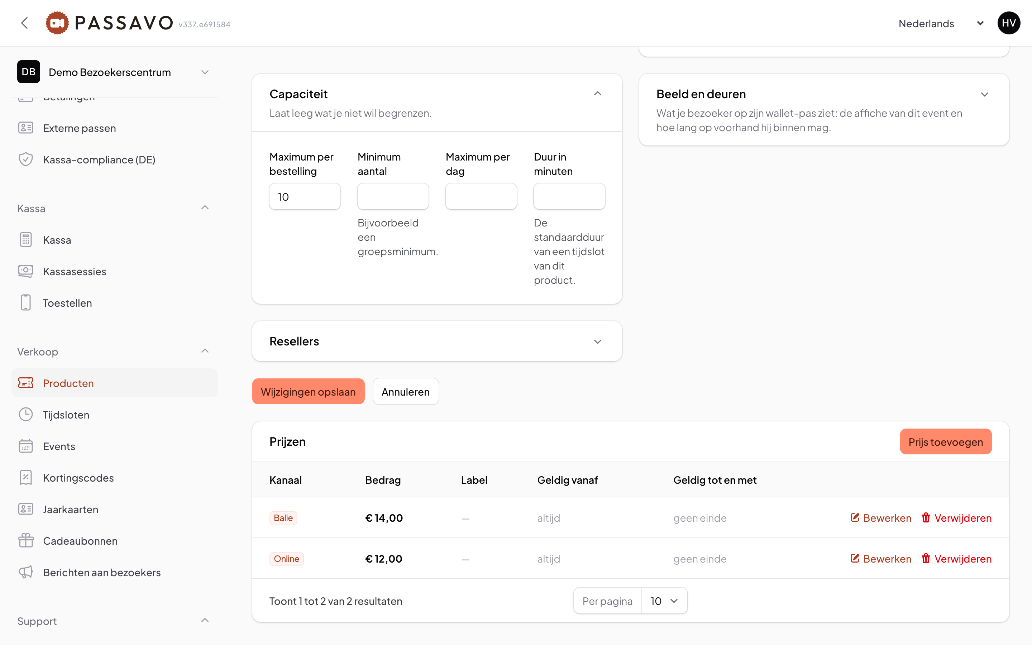Click the Tijdsloten clock icon
The width and height of the screenshot is (1032, 645).
(x=25, y=415)
